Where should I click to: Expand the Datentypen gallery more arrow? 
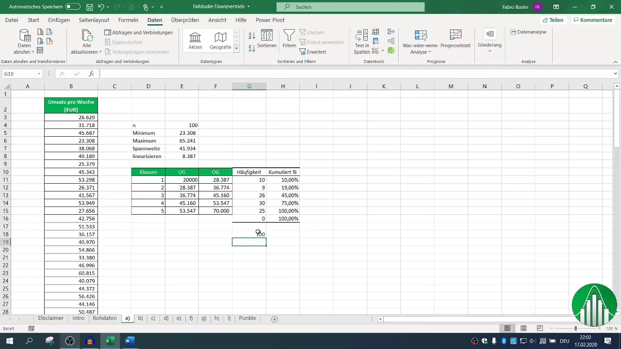(x=237, y=48)
